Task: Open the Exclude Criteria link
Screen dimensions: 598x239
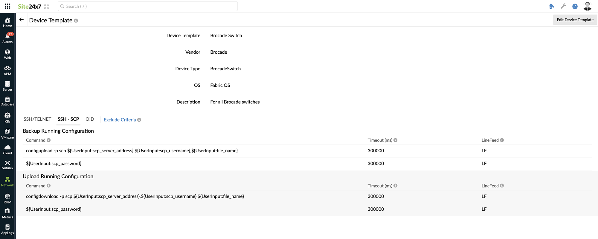Action: click(x=120, y=120)
